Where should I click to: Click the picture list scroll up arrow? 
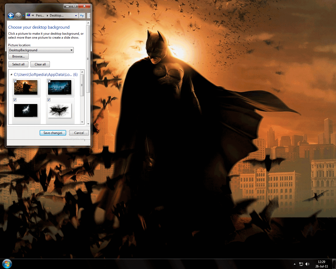pos(82,72)
